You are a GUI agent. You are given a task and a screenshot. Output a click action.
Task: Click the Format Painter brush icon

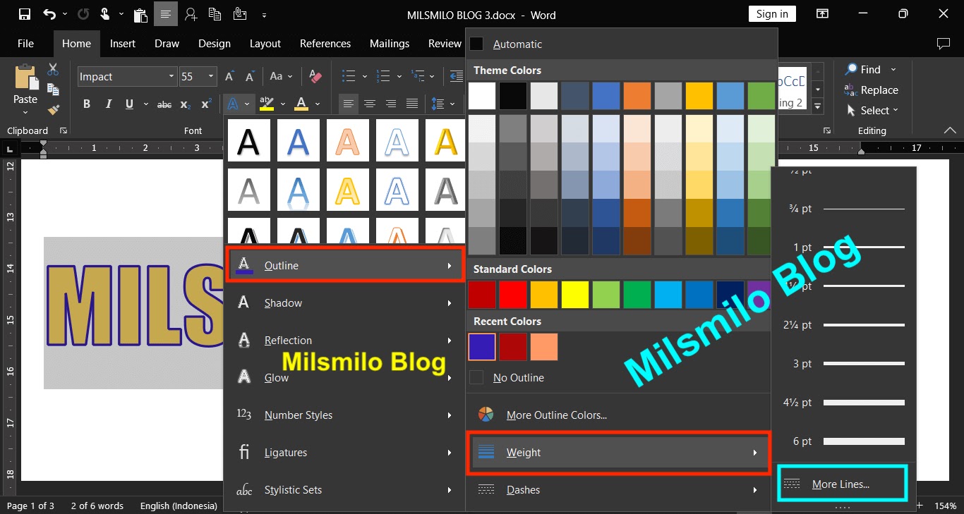tap(53, 109)
